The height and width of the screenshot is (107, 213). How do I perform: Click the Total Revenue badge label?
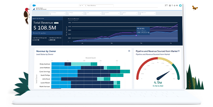56,23
